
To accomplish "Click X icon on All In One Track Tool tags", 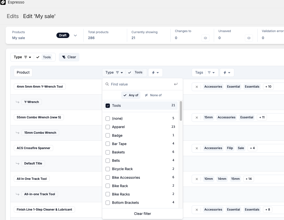I will (197, 179).
